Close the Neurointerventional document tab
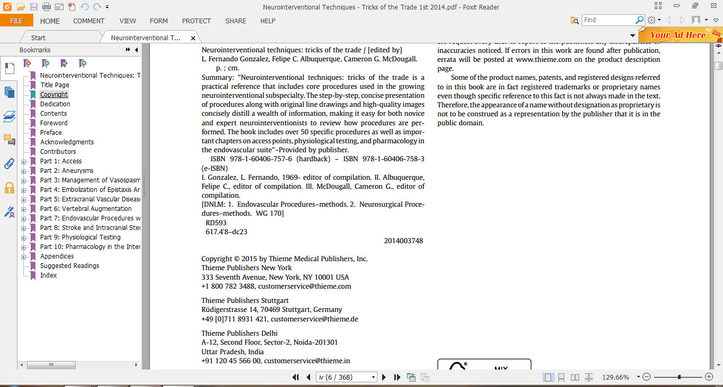723x387 pixels. tap(193, 38)
